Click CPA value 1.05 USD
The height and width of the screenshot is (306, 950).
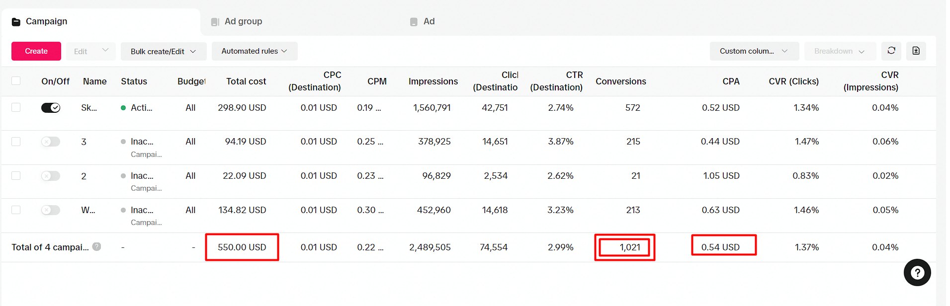[721, 175]
